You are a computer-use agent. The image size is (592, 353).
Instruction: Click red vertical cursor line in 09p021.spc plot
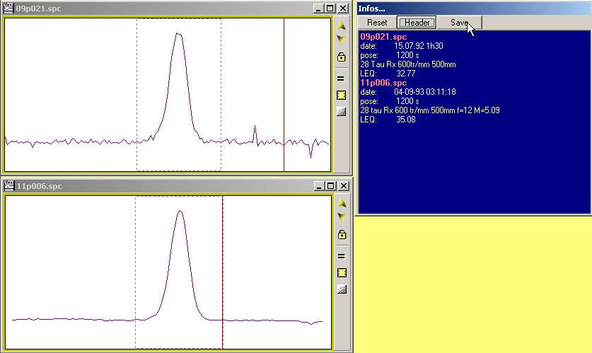coord(284,94)
